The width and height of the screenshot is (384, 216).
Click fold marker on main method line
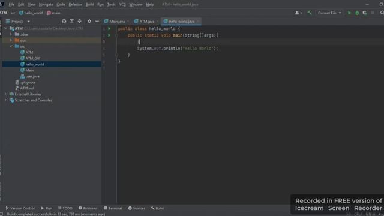click(116, 35)
